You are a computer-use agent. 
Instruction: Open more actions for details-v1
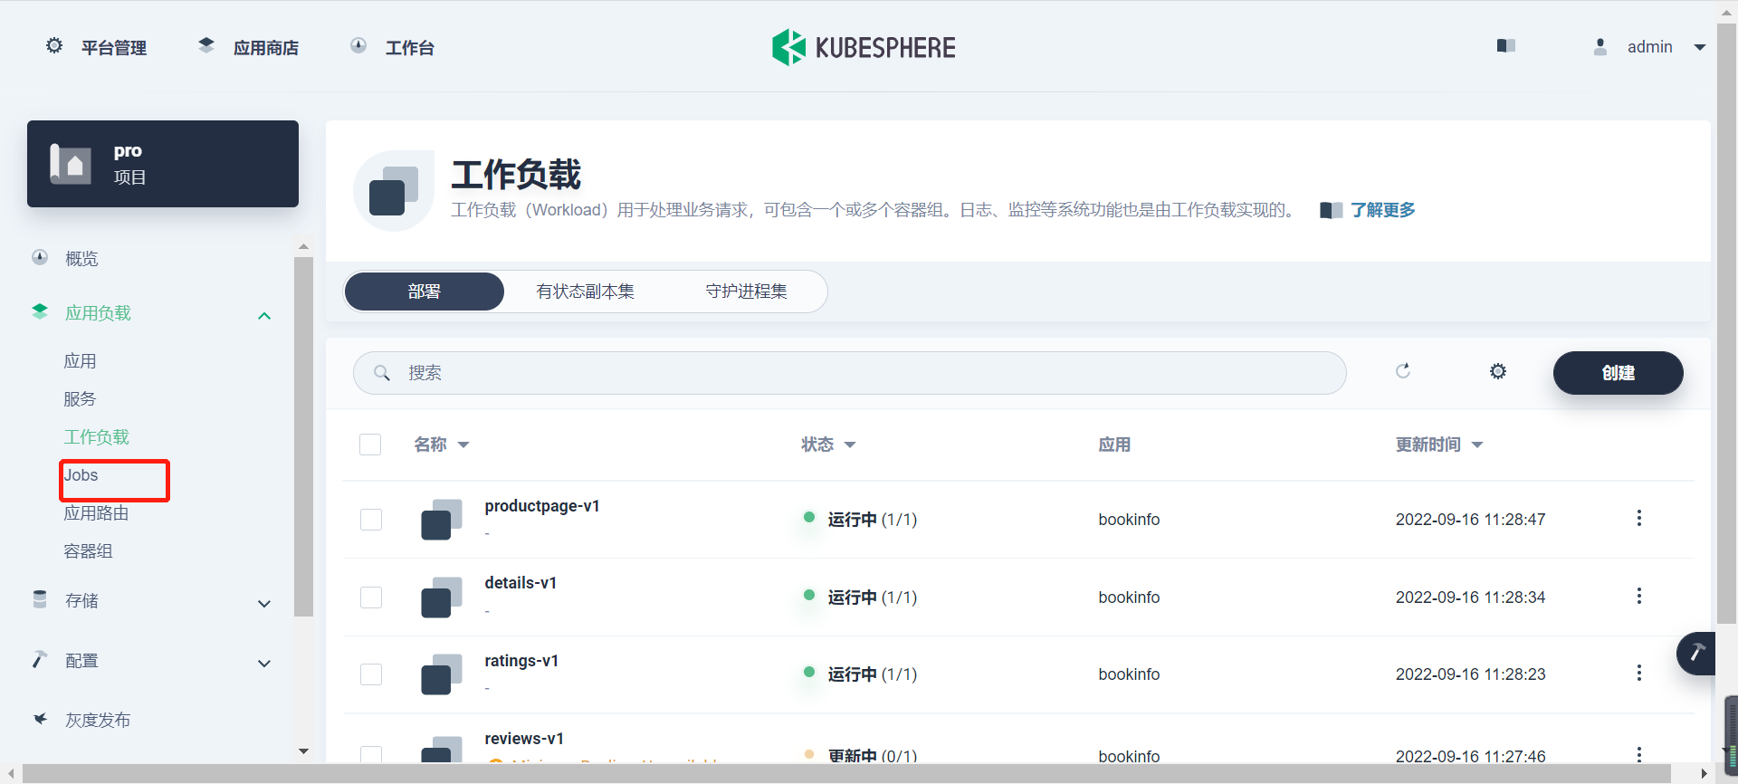coord(1638,596)
